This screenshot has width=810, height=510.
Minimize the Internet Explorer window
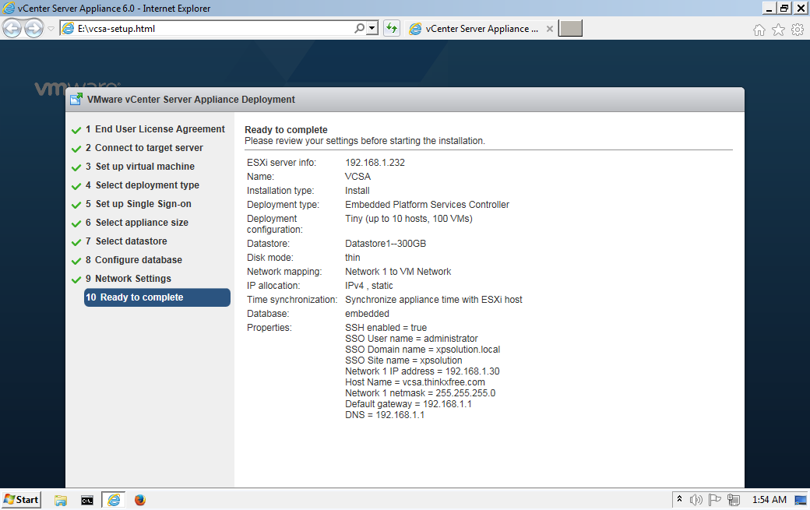point(769,9)
